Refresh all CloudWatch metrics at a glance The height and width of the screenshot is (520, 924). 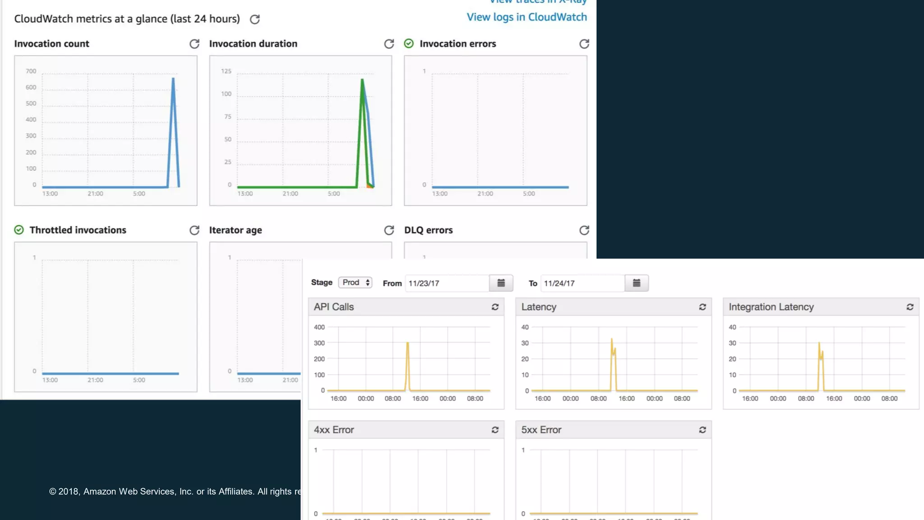(x=255, y=19)
